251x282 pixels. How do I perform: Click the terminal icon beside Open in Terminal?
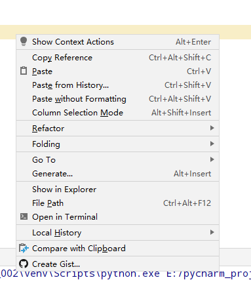click(24, 216)
